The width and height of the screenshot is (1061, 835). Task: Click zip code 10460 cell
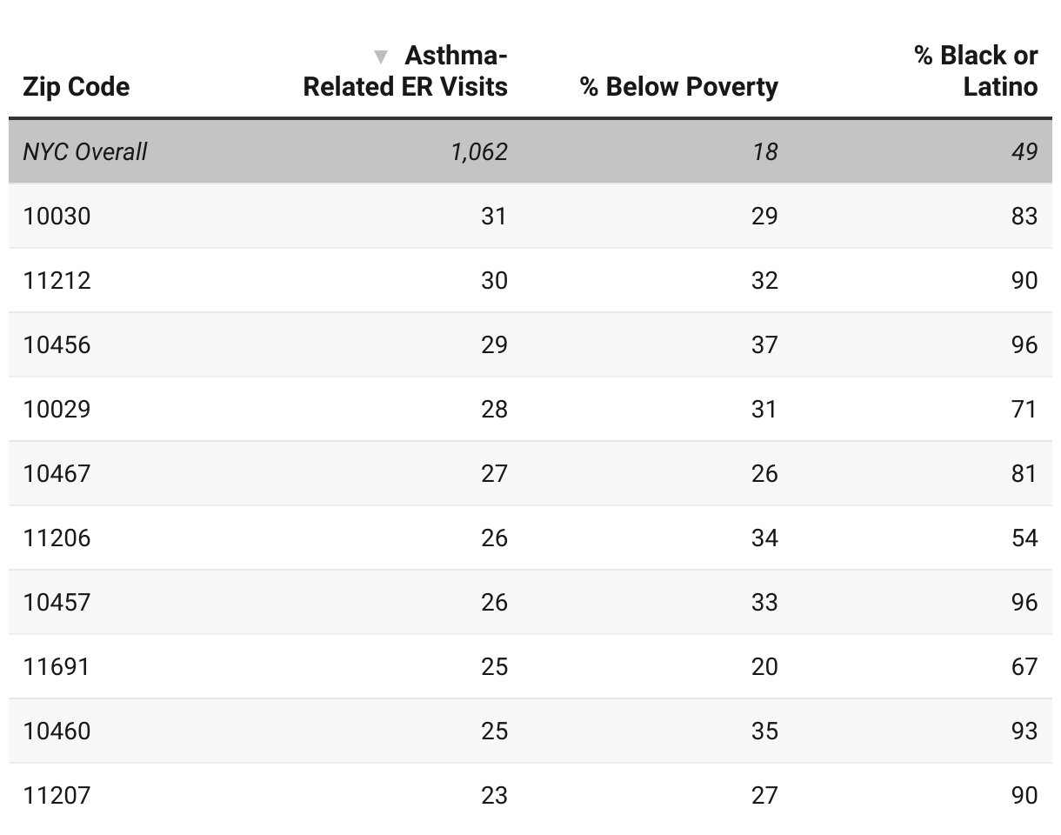pyautogui.click(x=57, y=731)
